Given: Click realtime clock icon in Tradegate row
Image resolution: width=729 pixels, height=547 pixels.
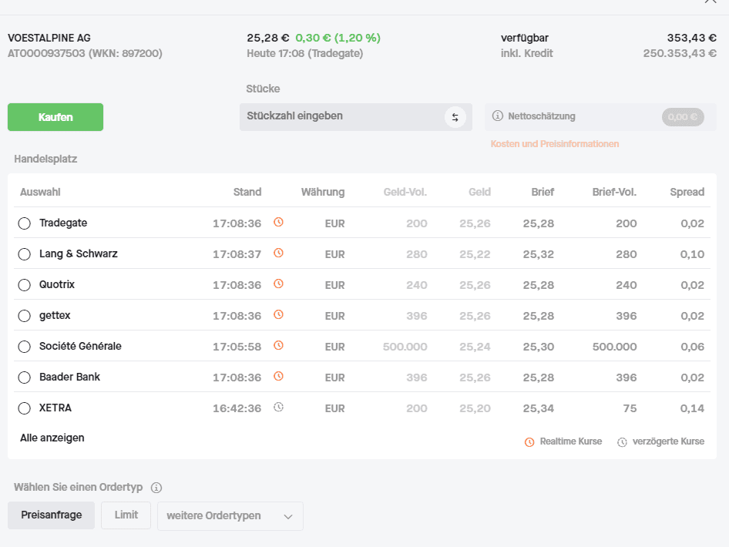Looking at the screenshot, I should pos(279,223).
